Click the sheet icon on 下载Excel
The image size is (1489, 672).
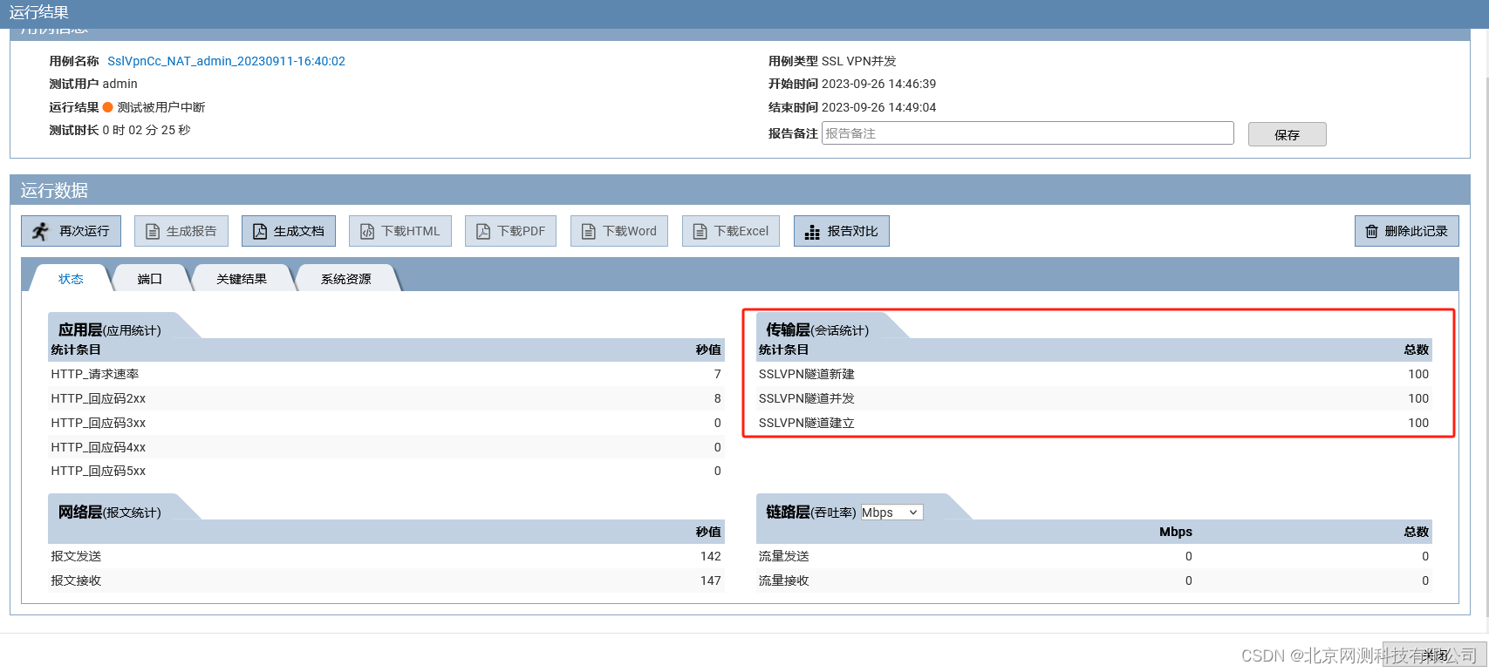(700, 231)
